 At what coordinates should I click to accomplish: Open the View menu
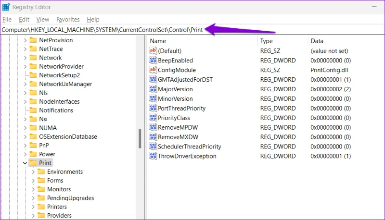pos(42,19)
